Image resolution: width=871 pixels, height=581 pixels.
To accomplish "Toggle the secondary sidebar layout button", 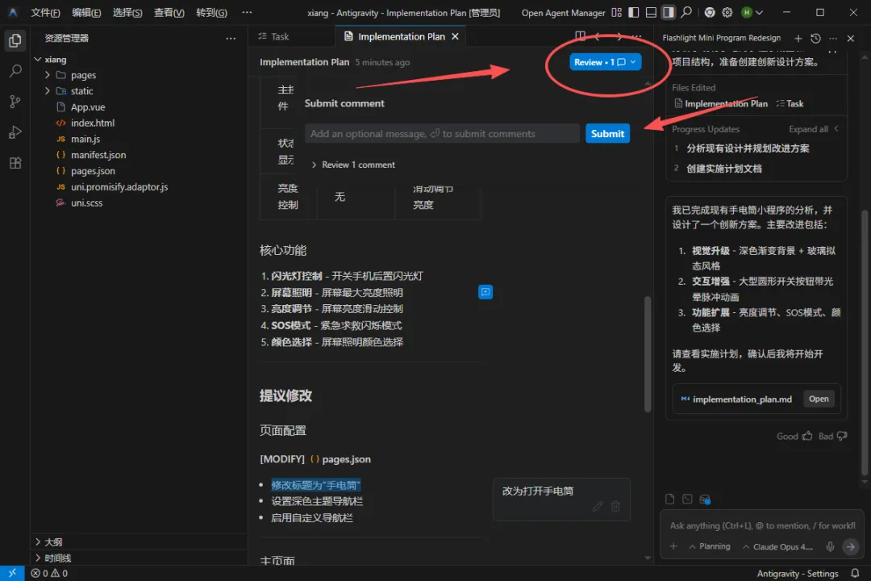I will click(x=668, y=13).
